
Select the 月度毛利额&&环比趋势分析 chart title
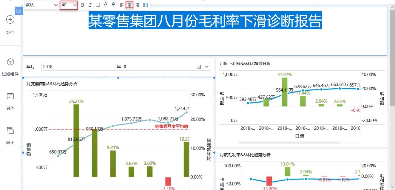point(245,64)
